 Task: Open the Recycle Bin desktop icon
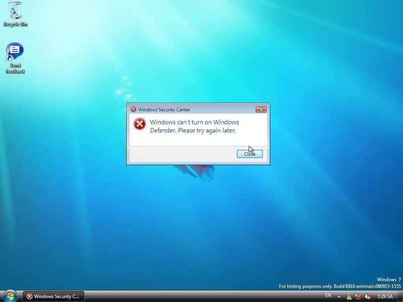coord(15,14)
